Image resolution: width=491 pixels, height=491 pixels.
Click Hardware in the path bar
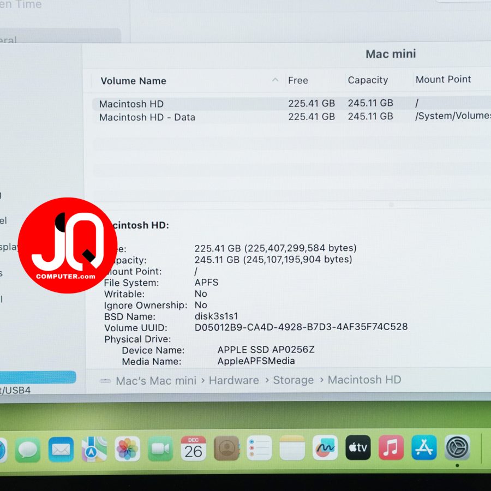(234, 380)
